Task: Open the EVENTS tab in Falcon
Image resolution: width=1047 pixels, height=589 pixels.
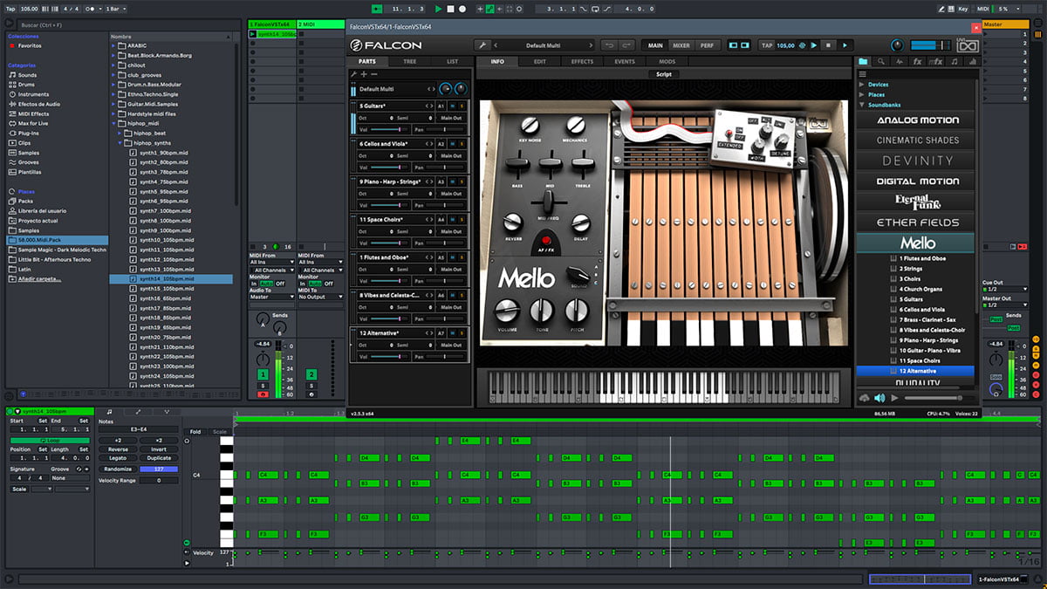Action: pos(625,62)
